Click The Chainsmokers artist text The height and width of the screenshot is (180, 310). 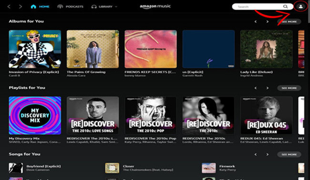click(x=148, y=169)
